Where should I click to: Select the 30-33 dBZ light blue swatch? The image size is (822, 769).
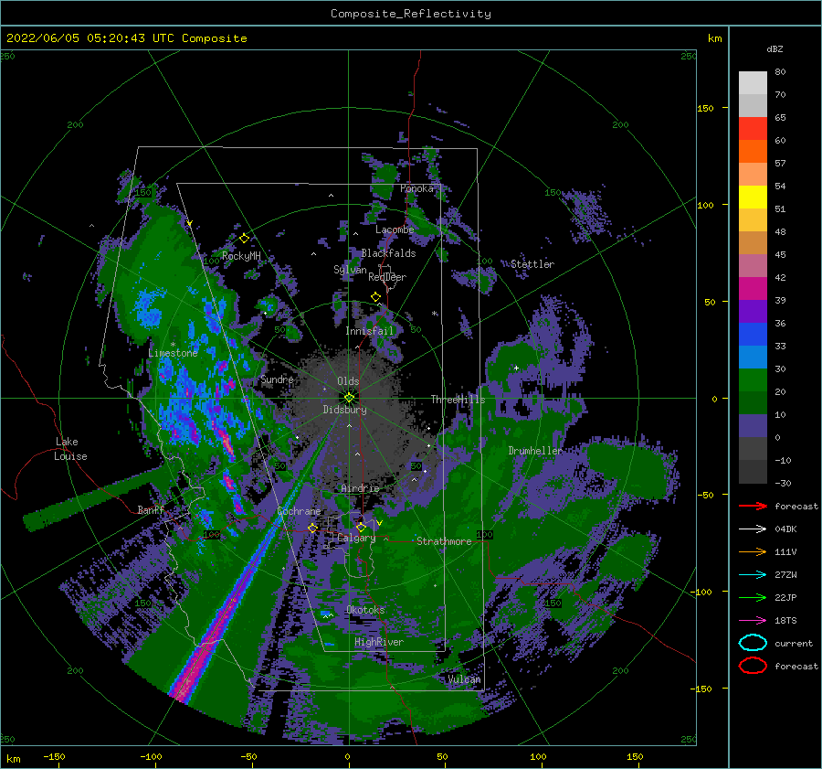(753, 357)
